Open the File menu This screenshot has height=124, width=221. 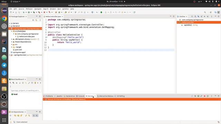tap(11, 9)
